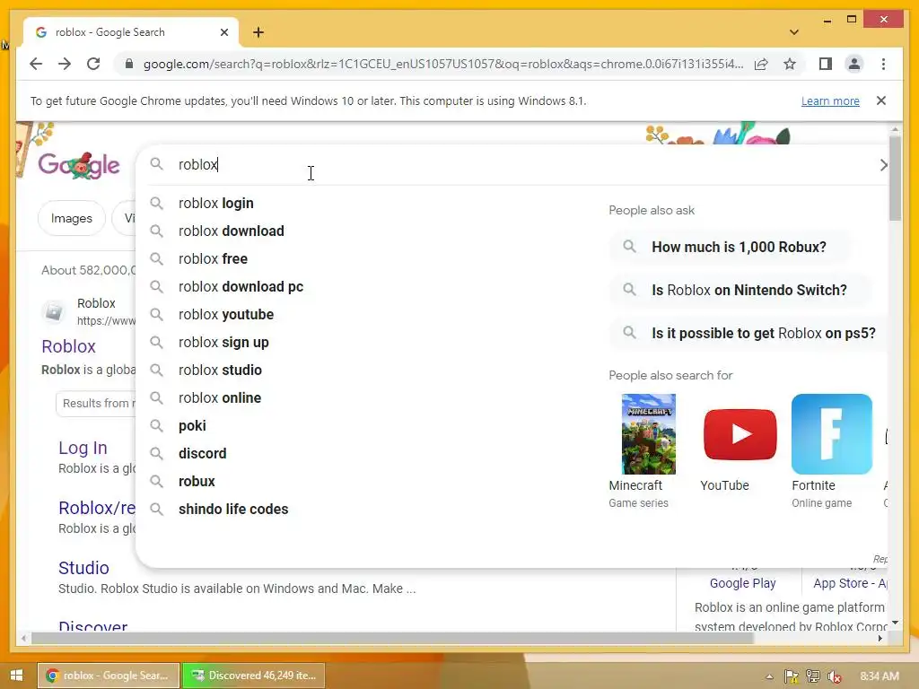Viewport: 919px width, 689px height.
Task: Open a new tab with the plus button
Action: (258, 32)
